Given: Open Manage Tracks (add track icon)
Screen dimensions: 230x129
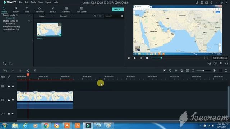Looking at the screenshot, I should 3,77.
